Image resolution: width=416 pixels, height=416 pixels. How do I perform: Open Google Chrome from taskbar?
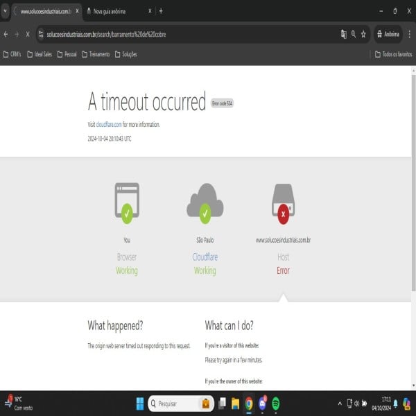[249, 404]
